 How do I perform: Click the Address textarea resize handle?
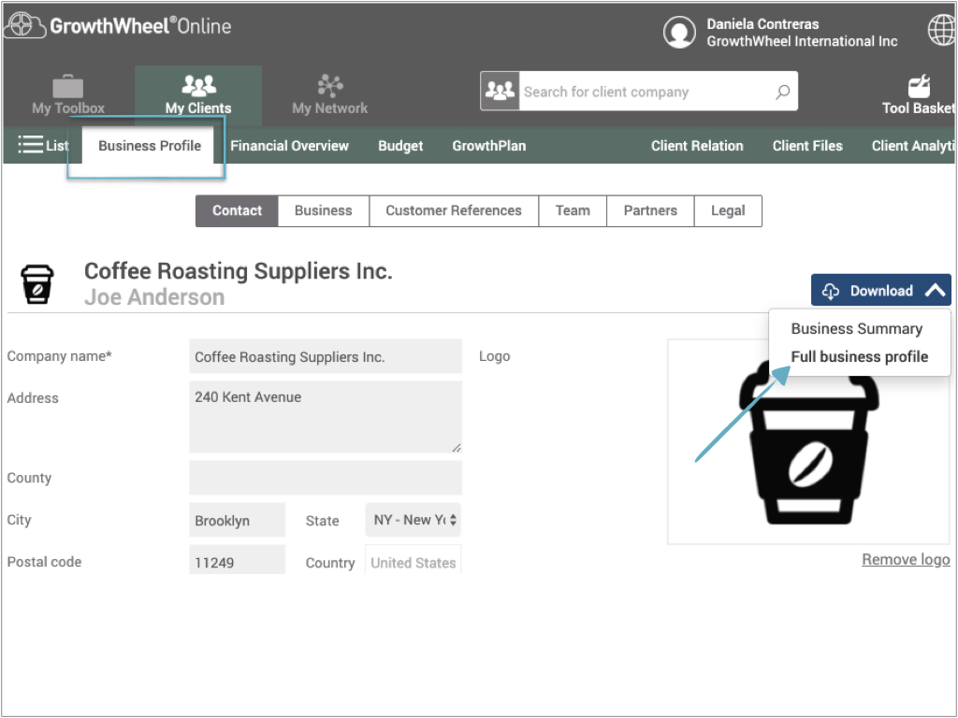click(x=457, y=448)
